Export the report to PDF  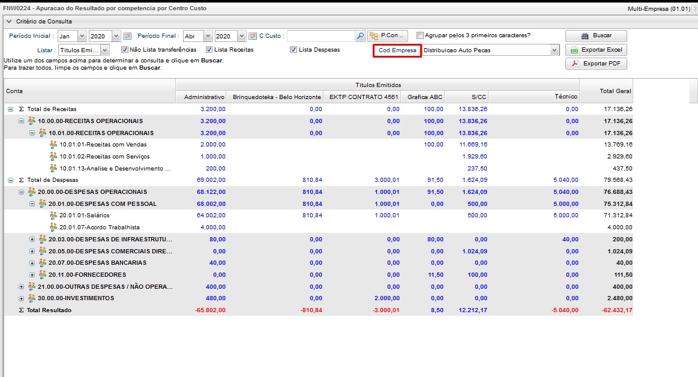pyautogui.click(x=596, y=64)
